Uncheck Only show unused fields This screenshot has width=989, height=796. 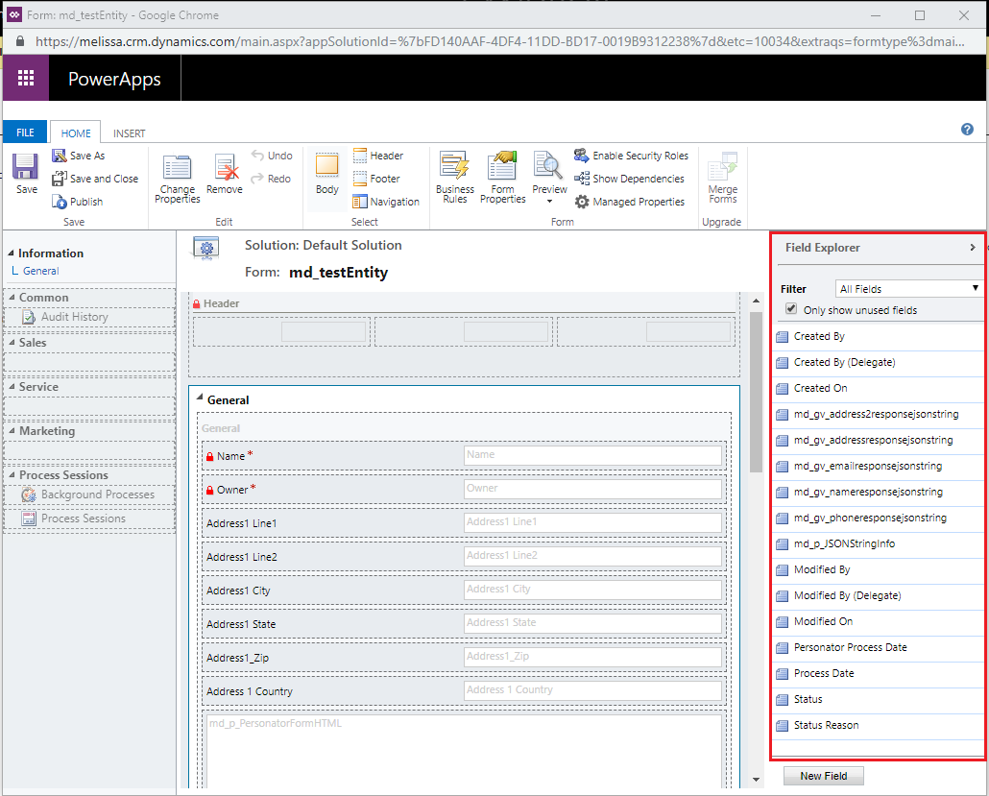(x=791, y=309)
